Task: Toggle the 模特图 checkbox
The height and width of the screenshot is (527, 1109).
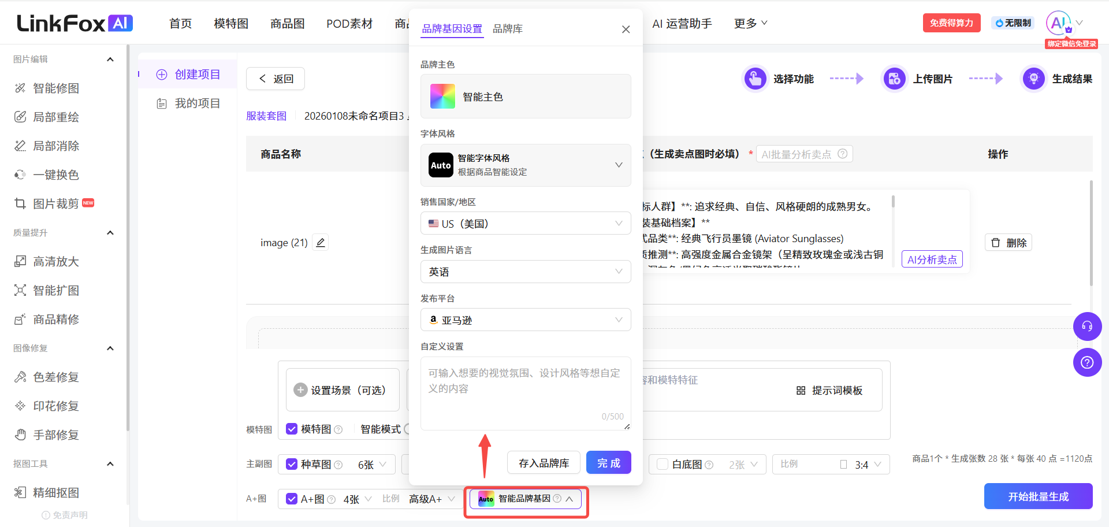Action: pos(292,429)
